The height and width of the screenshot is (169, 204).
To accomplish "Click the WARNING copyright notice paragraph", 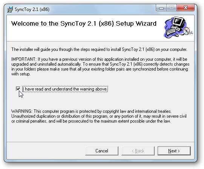I will click(x=99, y=116).
